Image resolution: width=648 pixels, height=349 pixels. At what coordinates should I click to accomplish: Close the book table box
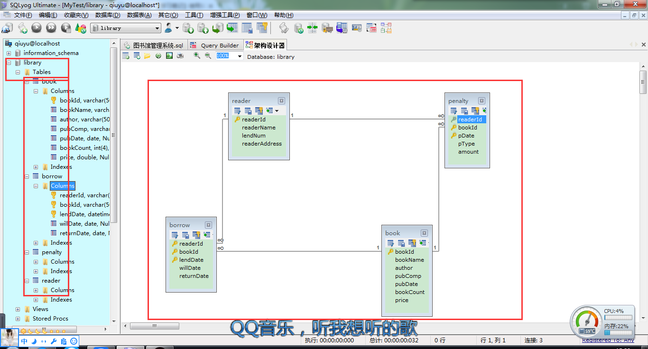(424, 233)
